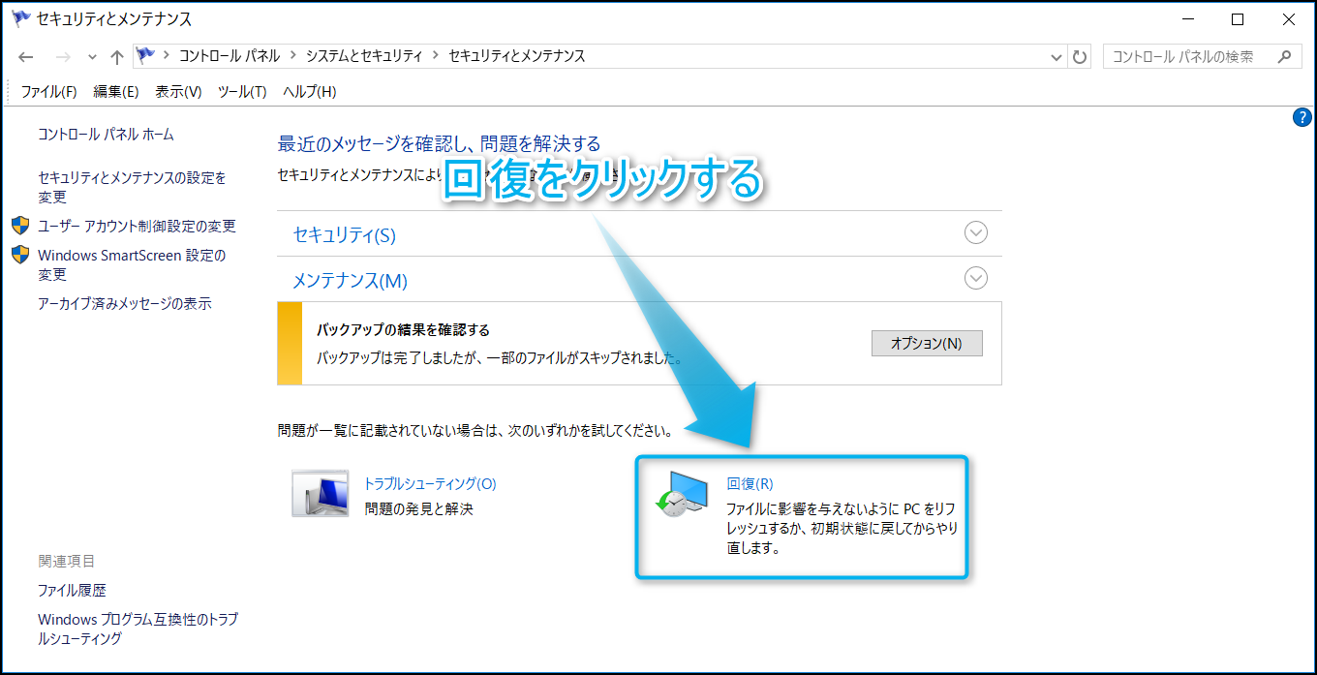Click the Up arrow navigation button
The image size is (1317, 675).
[117, 57]
